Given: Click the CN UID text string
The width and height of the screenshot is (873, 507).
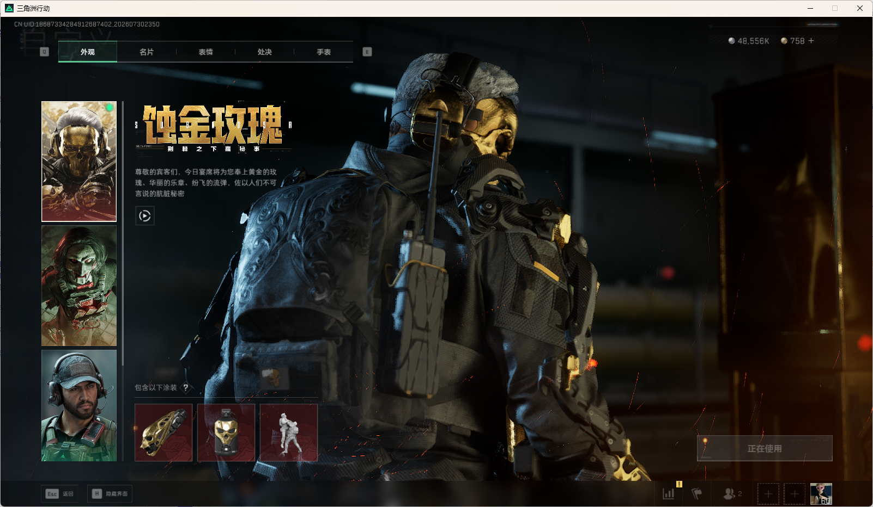Looking at the screenshot, I should coord(87,24).
